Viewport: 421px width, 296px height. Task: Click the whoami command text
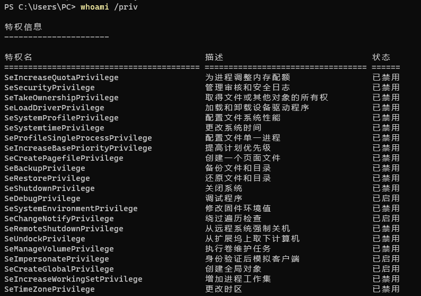point(94,7)
